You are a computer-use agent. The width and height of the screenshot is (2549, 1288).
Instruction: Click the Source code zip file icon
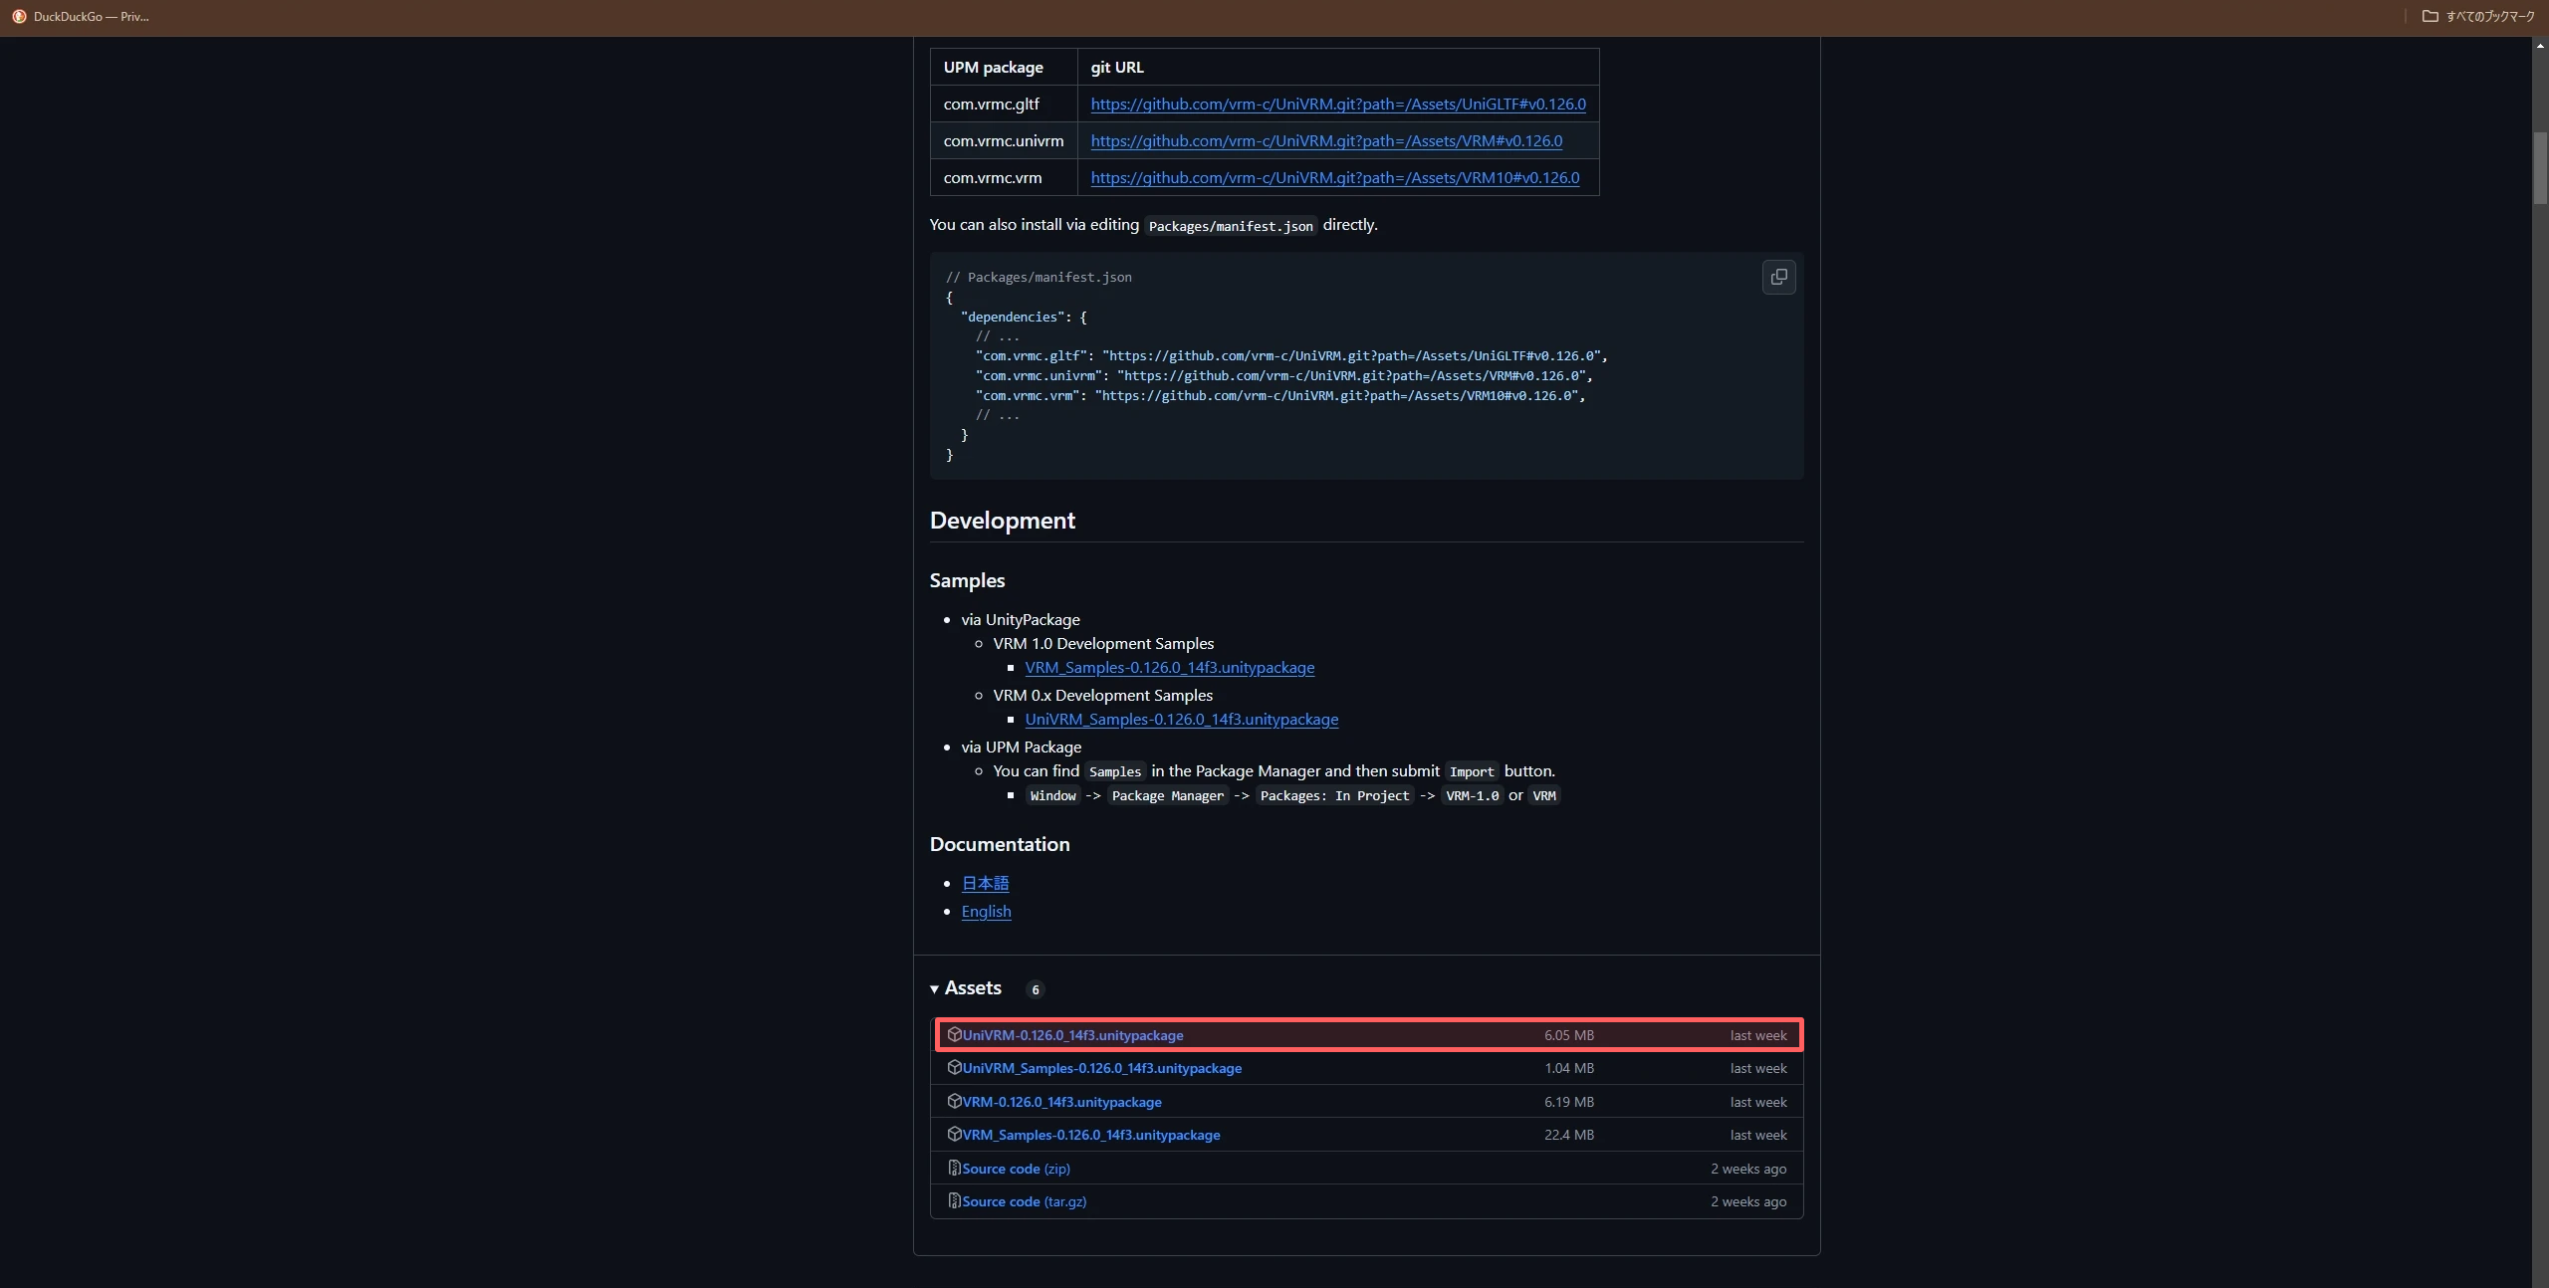pos(951,1169)
